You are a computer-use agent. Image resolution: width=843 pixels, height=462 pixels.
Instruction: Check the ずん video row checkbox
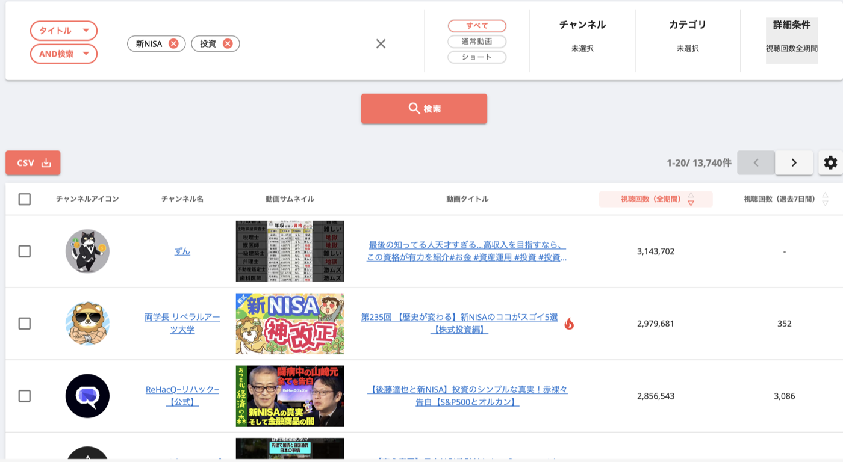coord(25,251)
